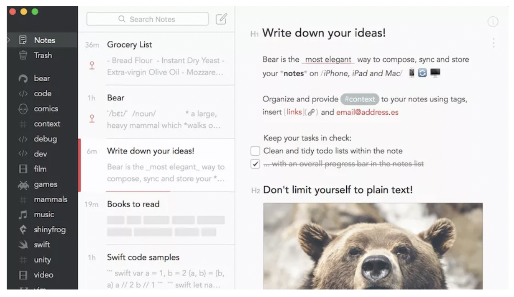Open the note info icon
The image size is (514, 297).
[x=493, y=22]
